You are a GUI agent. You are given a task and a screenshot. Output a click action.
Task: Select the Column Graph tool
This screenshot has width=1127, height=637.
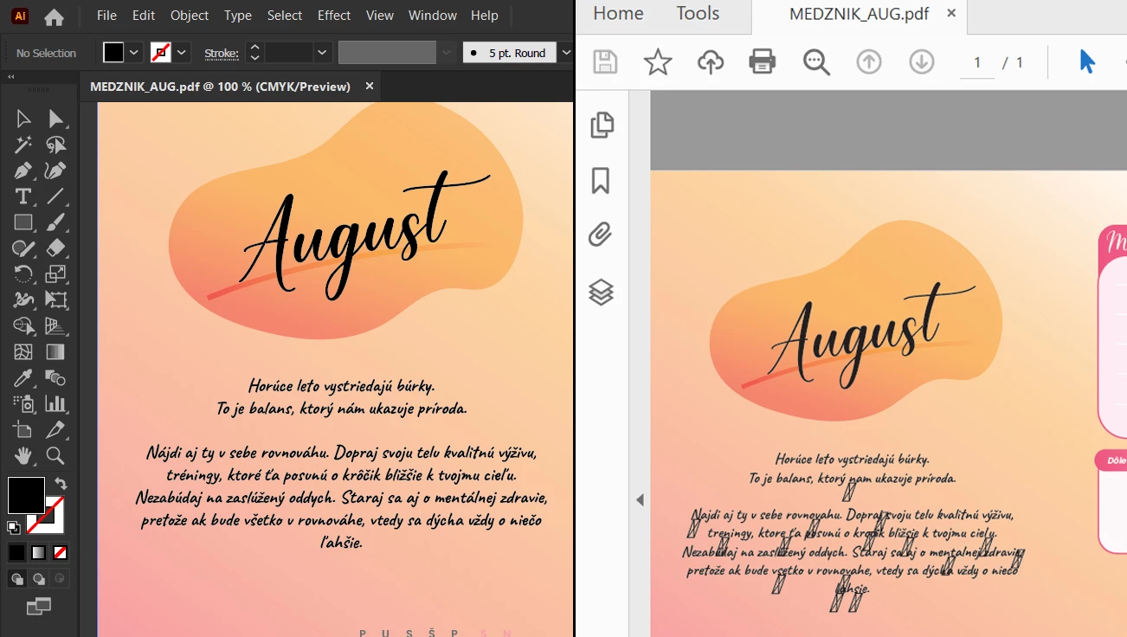56,403
